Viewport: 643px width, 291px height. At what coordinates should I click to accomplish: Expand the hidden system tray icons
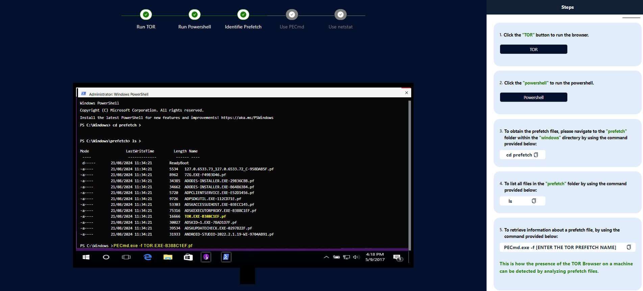(x=326, y=257)
